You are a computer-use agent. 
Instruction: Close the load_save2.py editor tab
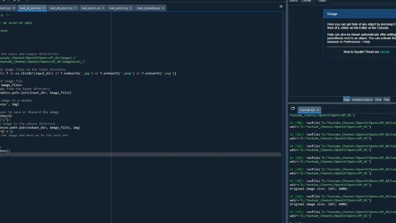click(x=131, y=8)
